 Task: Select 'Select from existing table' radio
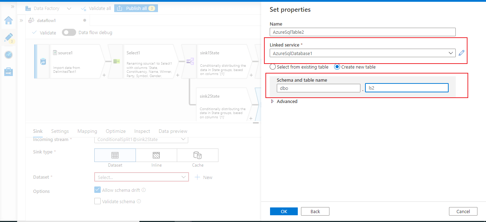click(x=273, y=67)
